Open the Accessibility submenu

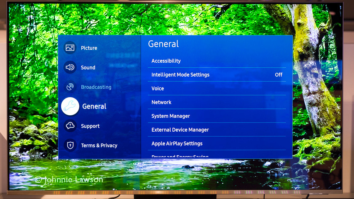166,61
